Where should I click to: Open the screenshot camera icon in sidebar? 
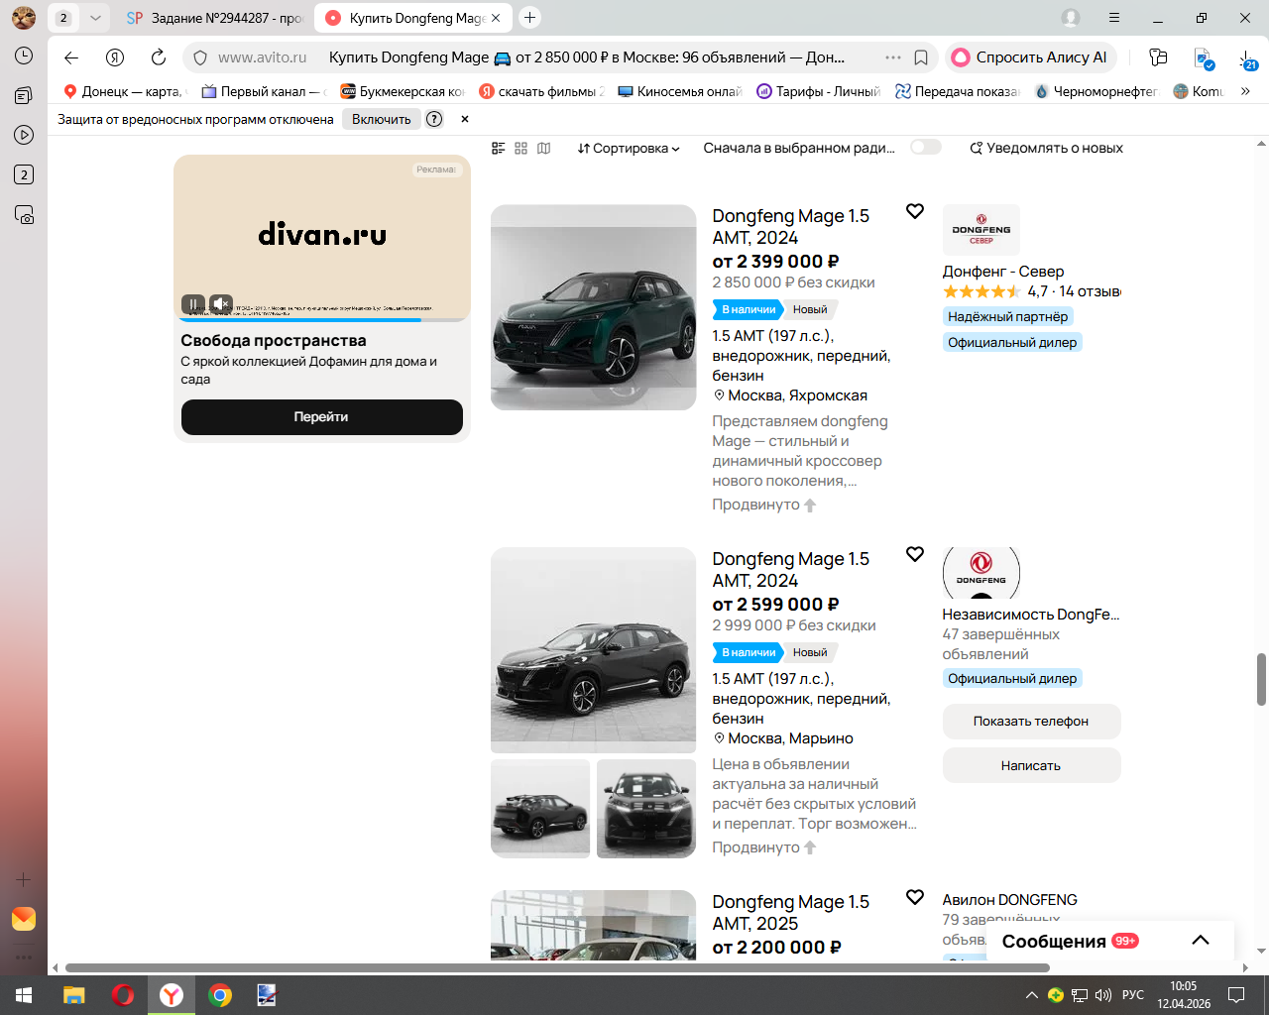click(24, 214)
